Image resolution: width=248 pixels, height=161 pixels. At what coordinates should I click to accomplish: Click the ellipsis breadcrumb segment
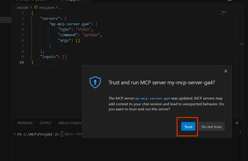60,7
